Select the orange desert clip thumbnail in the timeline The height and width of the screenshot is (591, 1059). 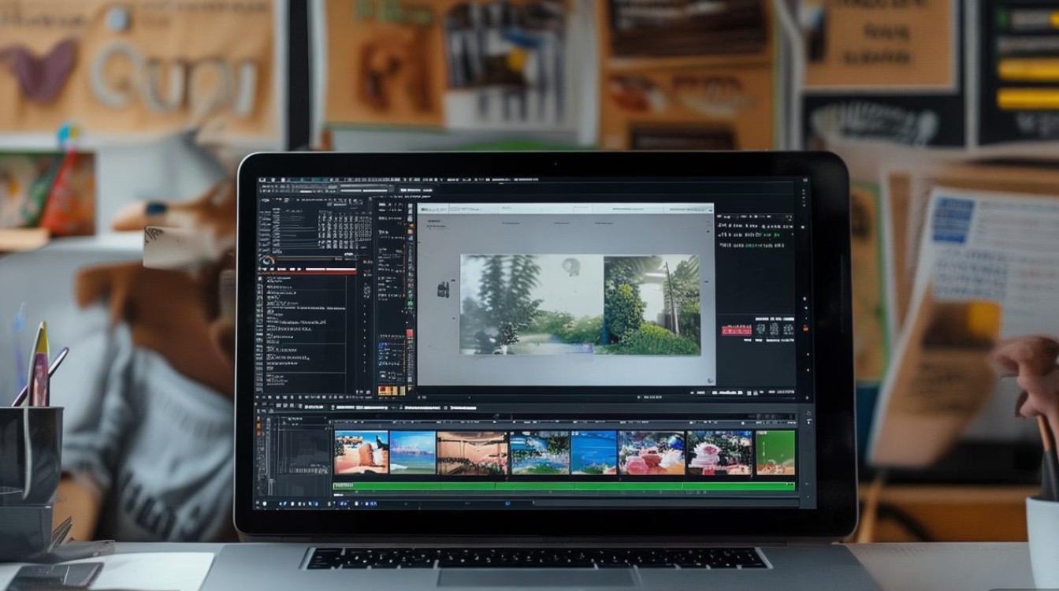tap(361, 452)
